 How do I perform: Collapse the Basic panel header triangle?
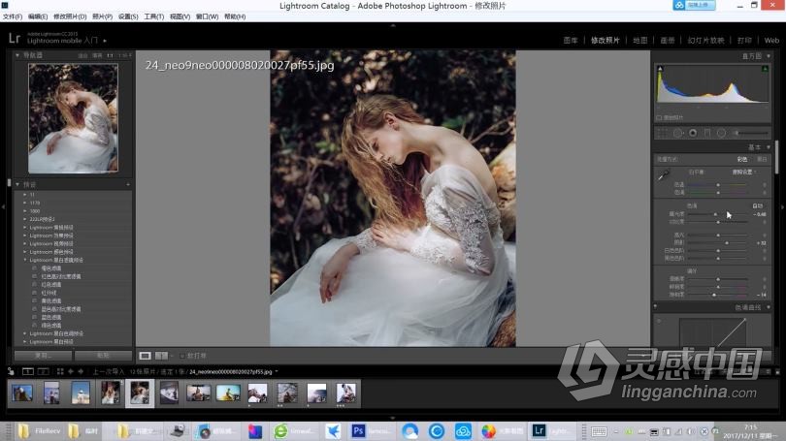tap(769, 147)
